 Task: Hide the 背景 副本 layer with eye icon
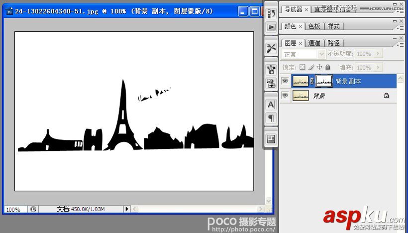(285, 81)
